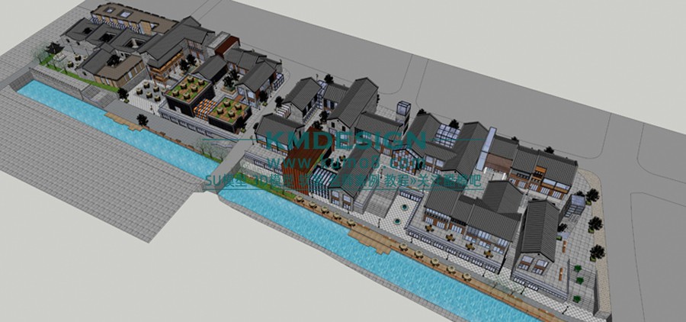Viewport: 686px width, 322px height.
Task: Click the Chinese SU模型 watermark caption
Action: 343,182
